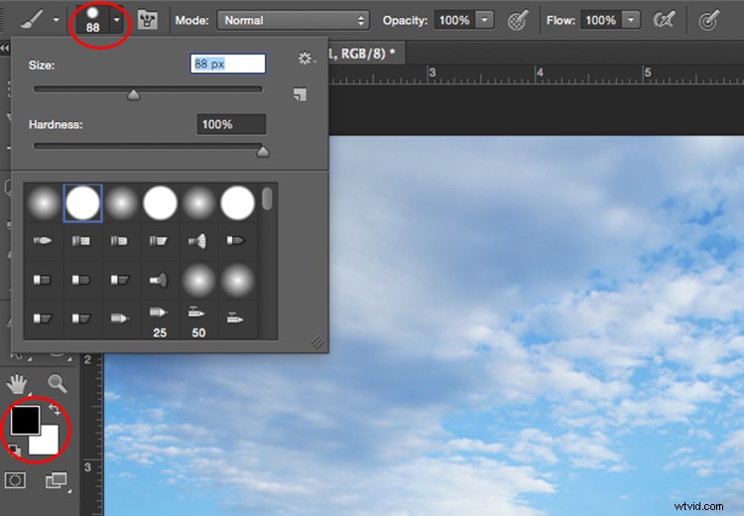Collapse the brush preset picker dropdown arrow
The height and width of the screenshot is (516, 744).
click(x=116, y=20)
